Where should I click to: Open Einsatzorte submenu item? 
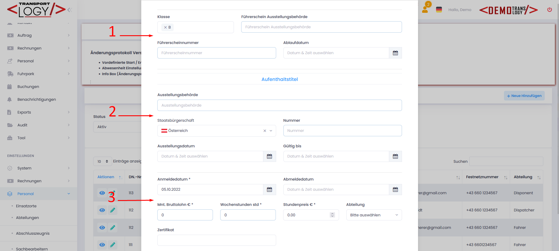point(26,206)
